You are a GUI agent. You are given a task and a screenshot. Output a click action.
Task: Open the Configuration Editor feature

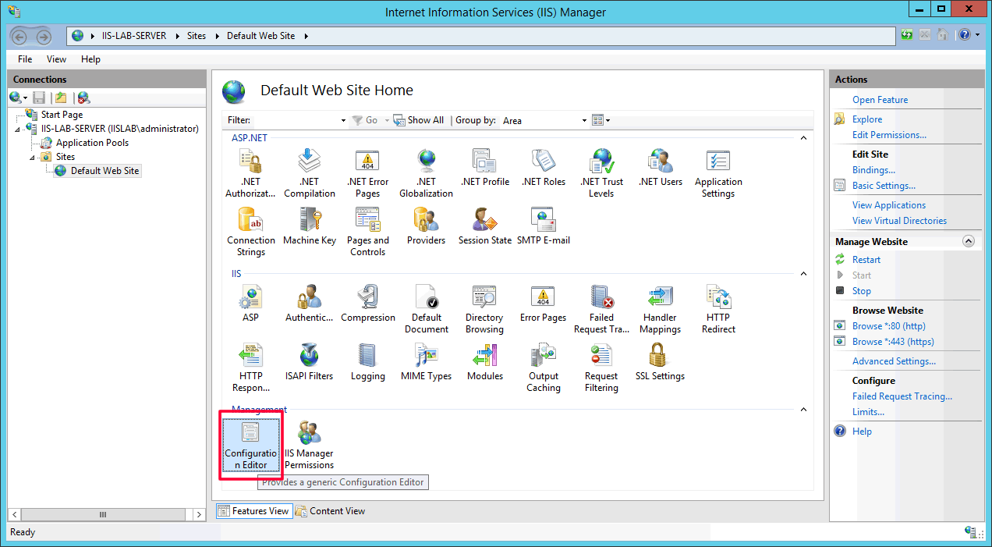(250, 446)
